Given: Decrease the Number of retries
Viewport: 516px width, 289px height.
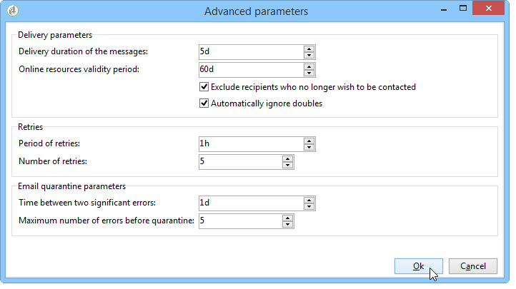Looking at the screenshot, I should [287, 165].
